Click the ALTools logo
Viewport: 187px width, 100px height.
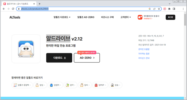pyautogui.click(x=15, y=17)
